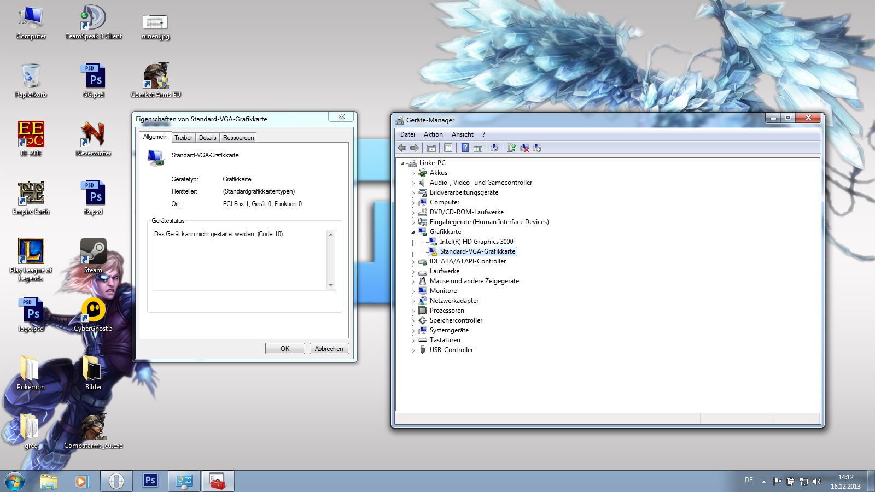Viewport: 875px width, 492px height.
Task: Click the blue help icon in toolbar
Action: coord(465,148)
